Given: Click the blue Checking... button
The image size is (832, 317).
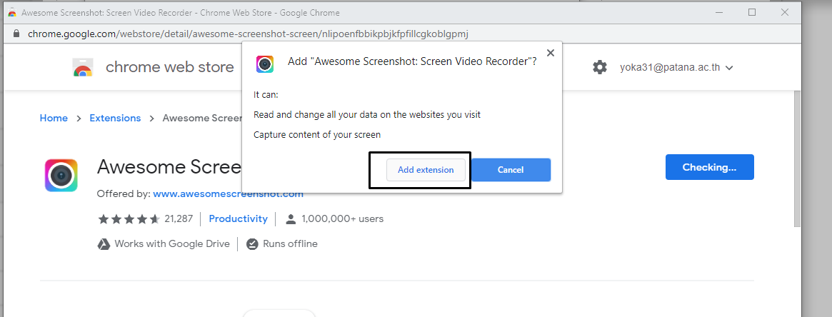Looking at the screenshot, I should click(x=709, y=168).
